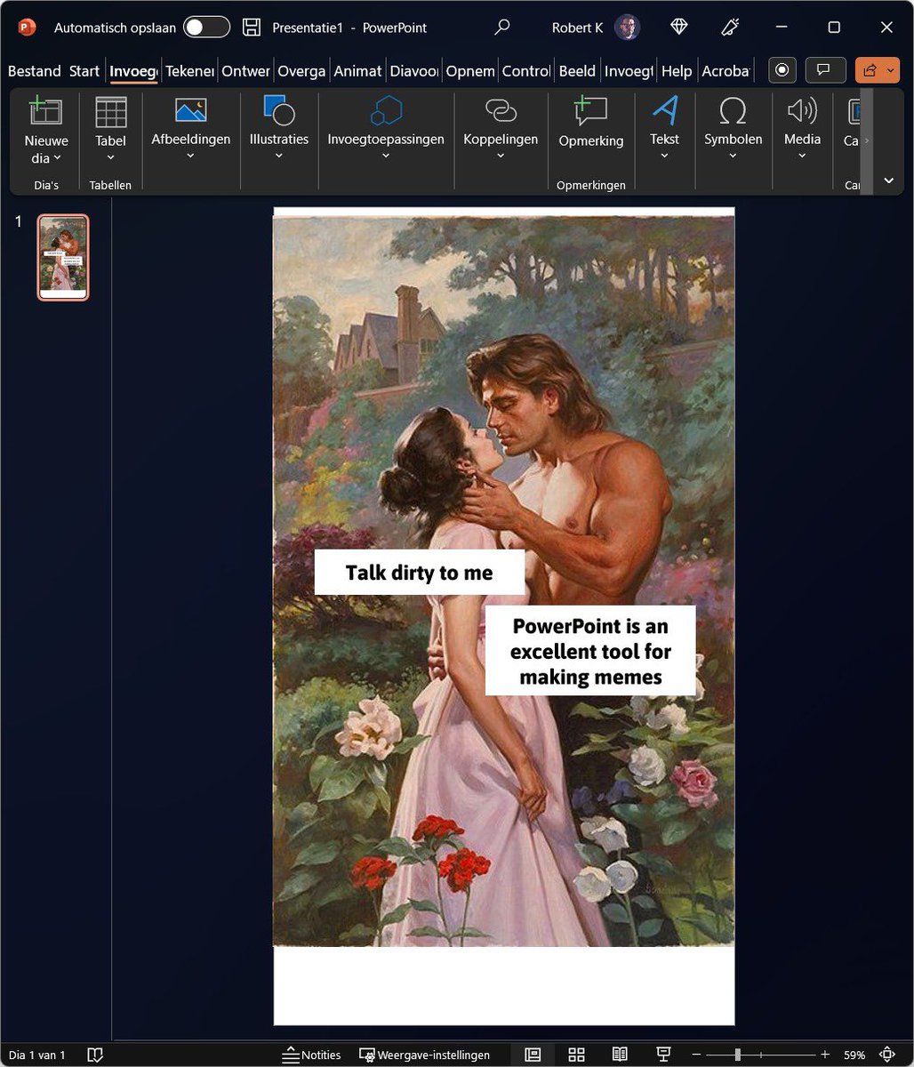Switch to the Acrobat tab
914x1067 pixels.
(726, 71)
